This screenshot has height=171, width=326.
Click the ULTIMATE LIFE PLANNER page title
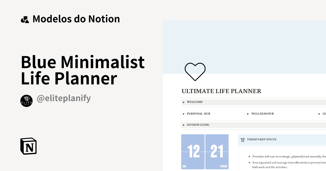pos(221,91)
